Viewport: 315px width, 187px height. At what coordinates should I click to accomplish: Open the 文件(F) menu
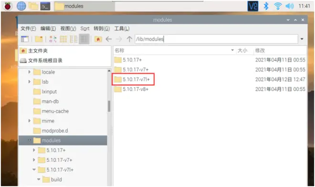point(28,29)
